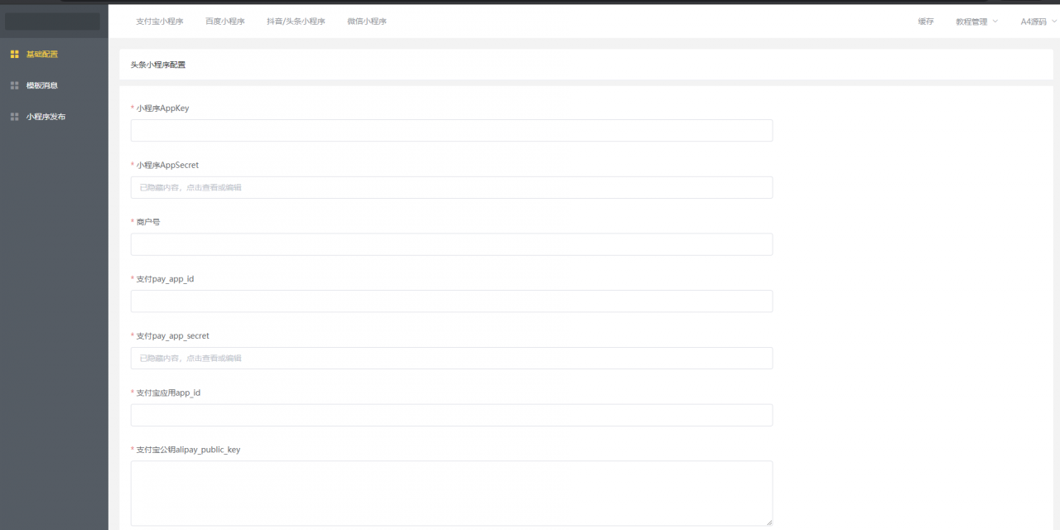The height and width of the screenshot is (530, 1060).
Task: Click the 小程序发布 sidebar icon
Action: [x=14, y=117]
